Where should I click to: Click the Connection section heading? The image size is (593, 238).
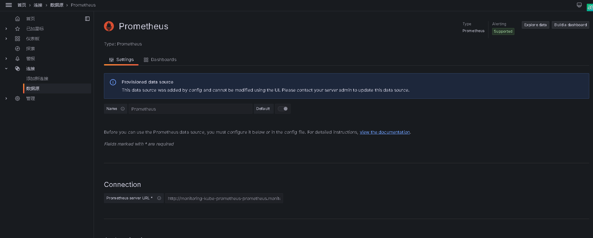[122, 184]
